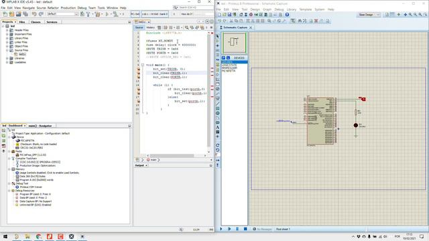Open main() Navigator tab
This screenshot has width=429, height=241.
pyautogui.click(x=40, y=126)
